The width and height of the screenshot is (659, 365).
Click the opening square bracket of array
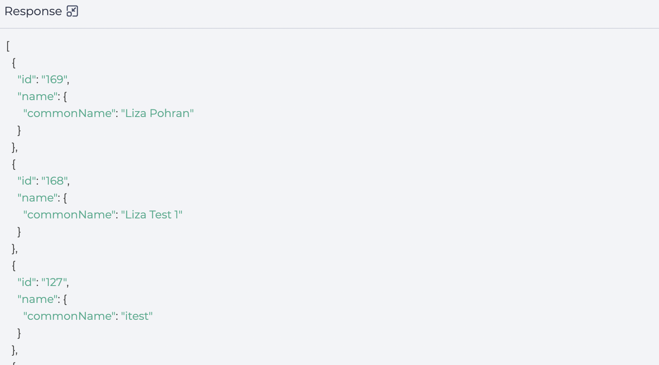click(8, 46)
